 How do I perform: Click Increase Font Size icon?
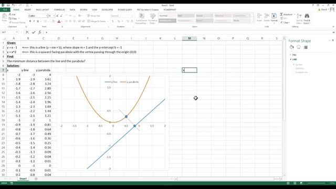pos(57,16)
